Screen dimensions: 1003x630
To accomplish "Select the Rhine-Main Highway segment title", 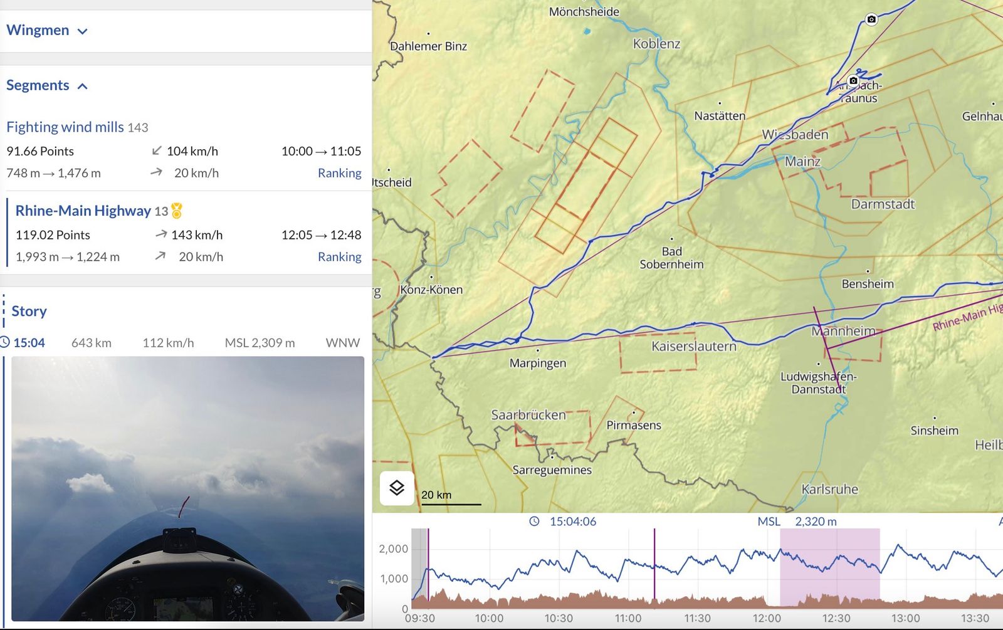I will click(83, 211).
